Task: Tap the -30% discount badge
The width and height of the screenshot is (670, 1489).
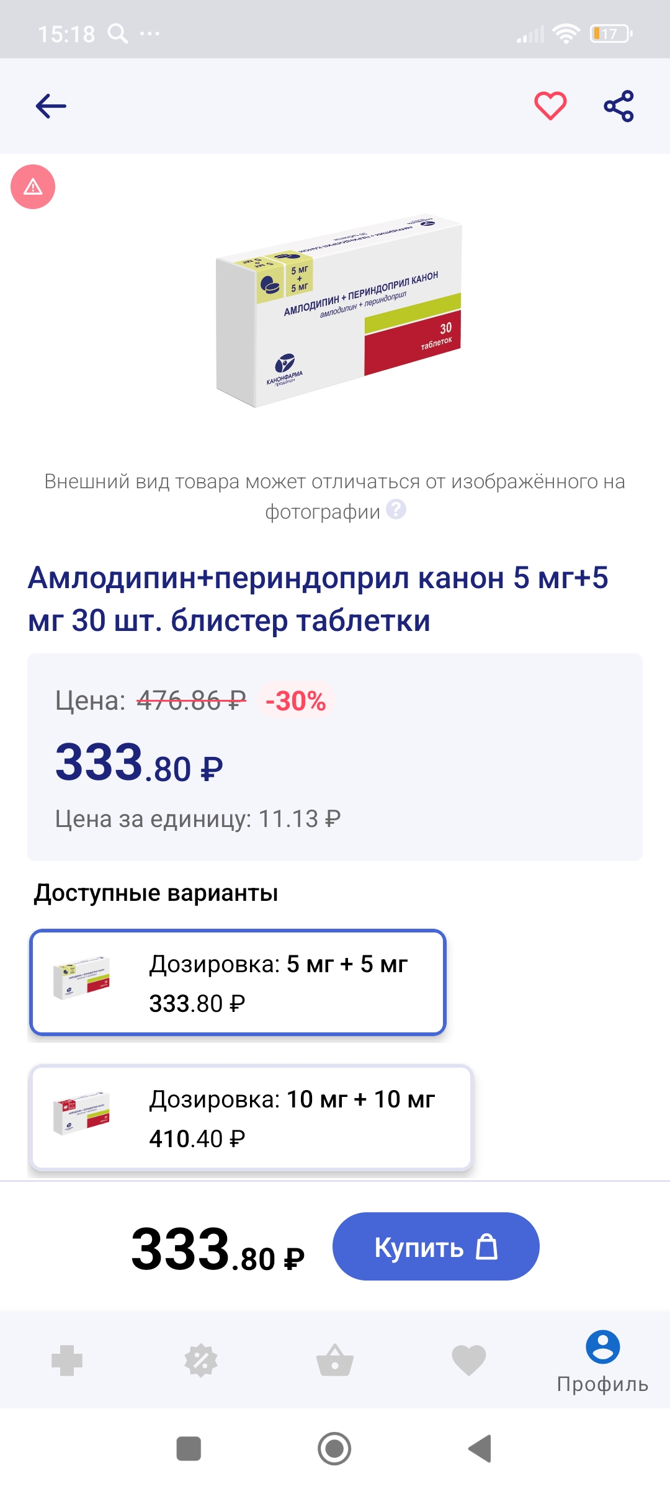Action: point(295,701)
